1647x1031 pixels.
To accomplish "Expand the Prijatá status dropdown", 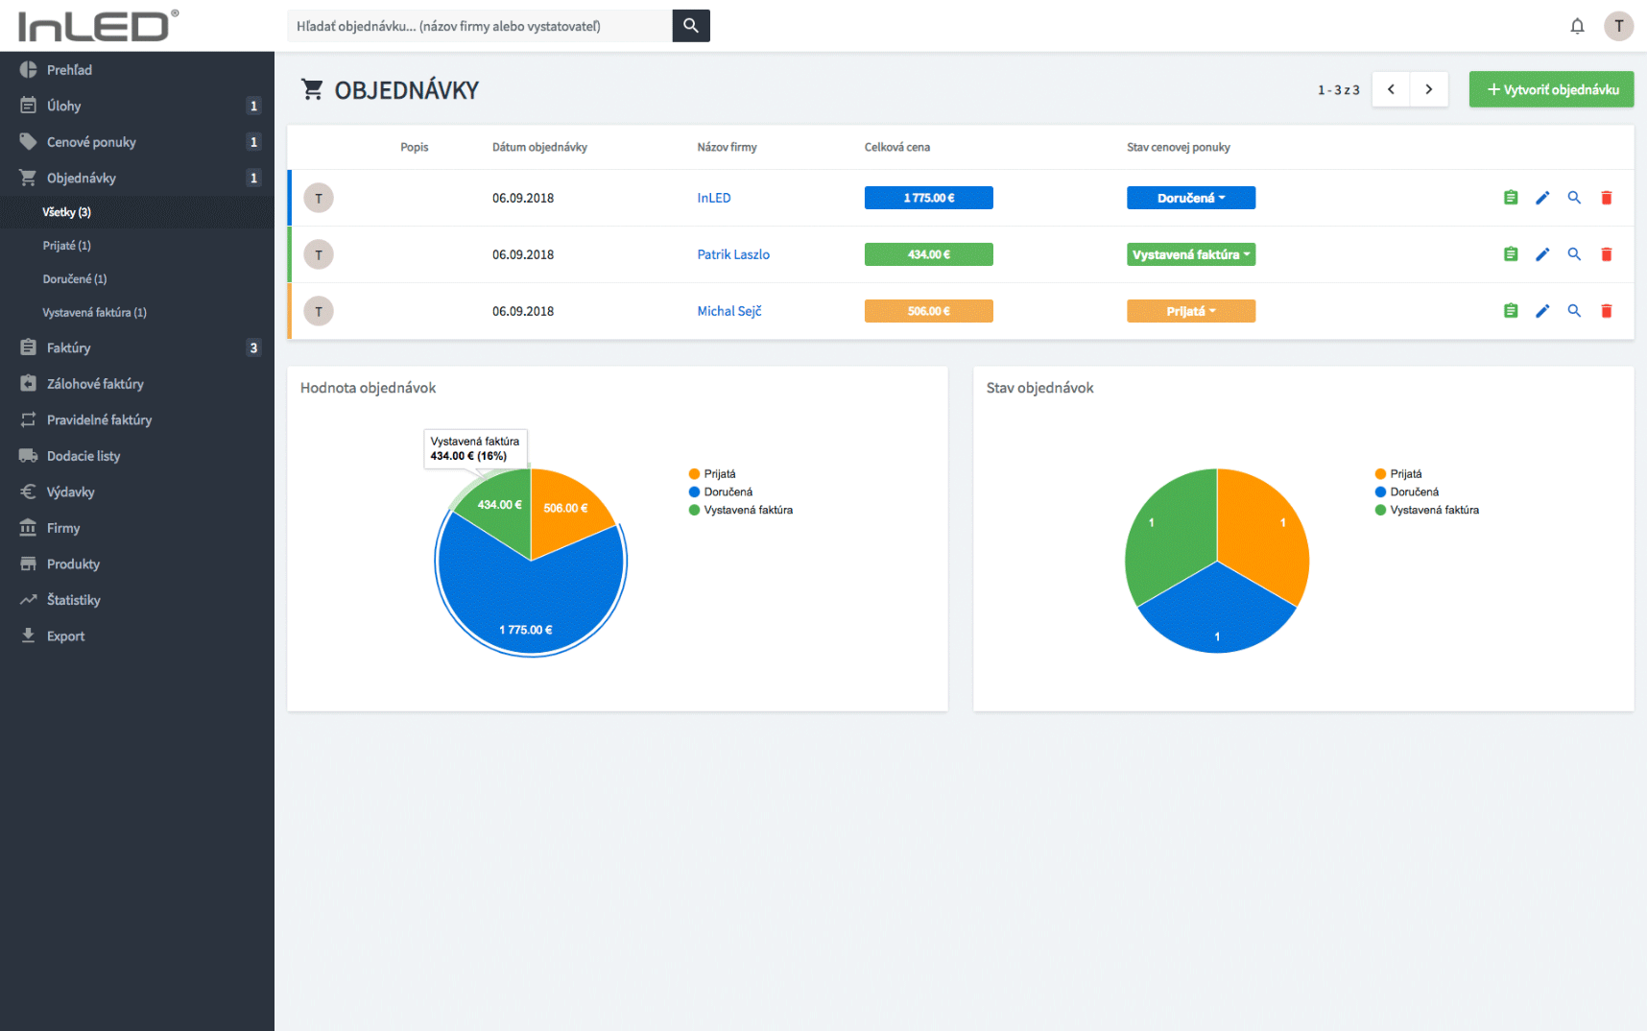I will tap(1191, 311).
